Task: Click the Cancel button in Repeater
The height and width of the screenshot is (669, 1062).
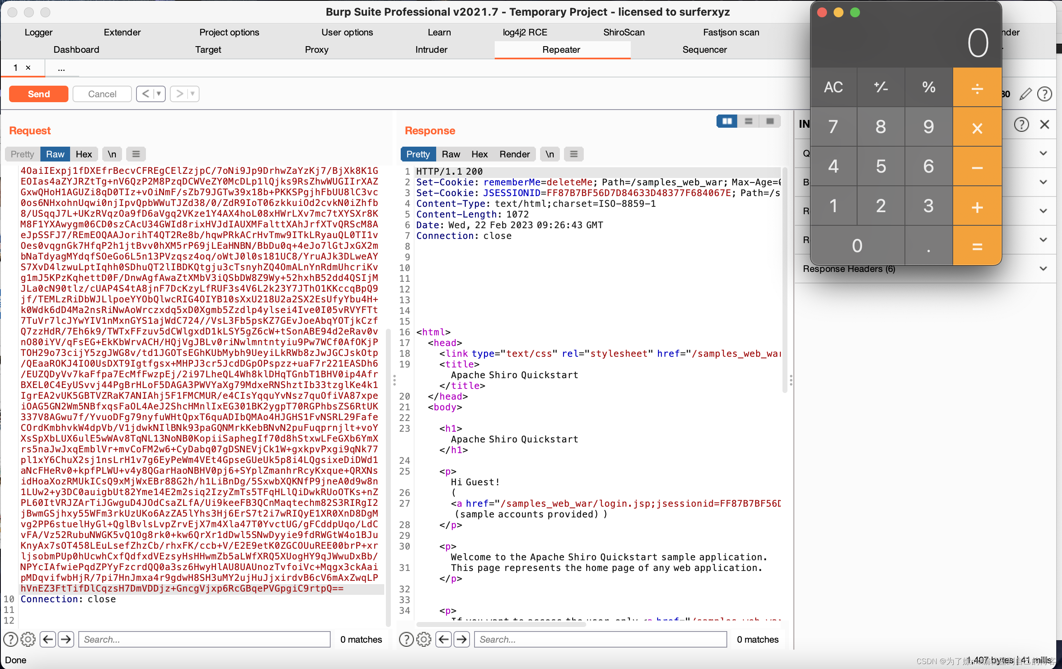Action: 102,93
